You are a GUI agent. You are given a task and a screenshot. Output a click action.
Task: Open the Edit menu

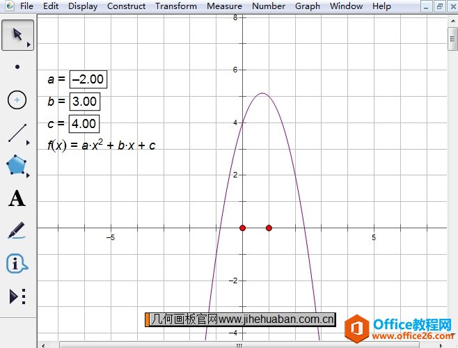[x=51, y=6]
